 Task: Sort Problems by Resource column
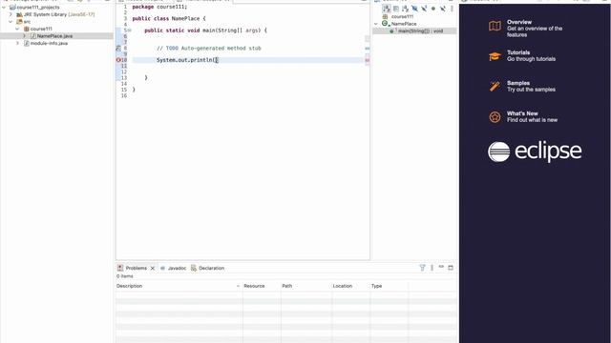click(262, 286)
